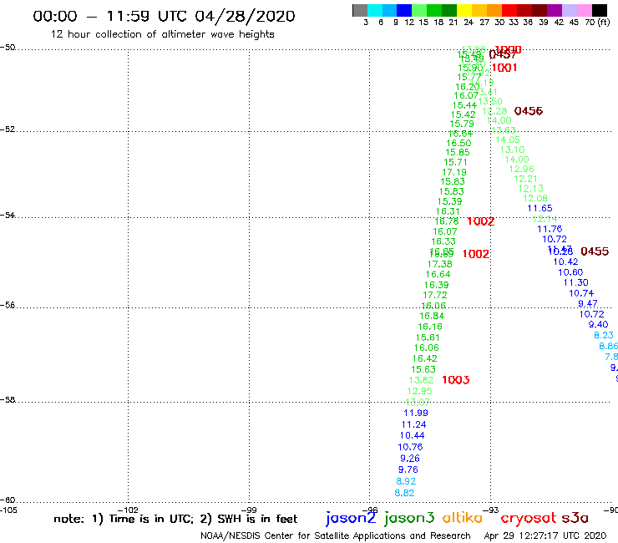This screenshot has height=543, width=618.
Task: Click the jason3 satellite legend label
Action: point(409,519)
